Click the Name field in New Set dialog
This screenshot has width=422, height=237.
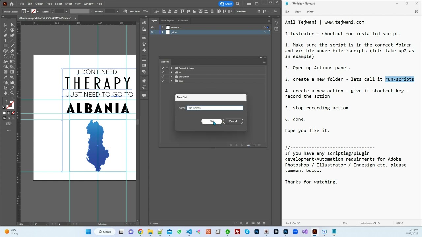215,108
